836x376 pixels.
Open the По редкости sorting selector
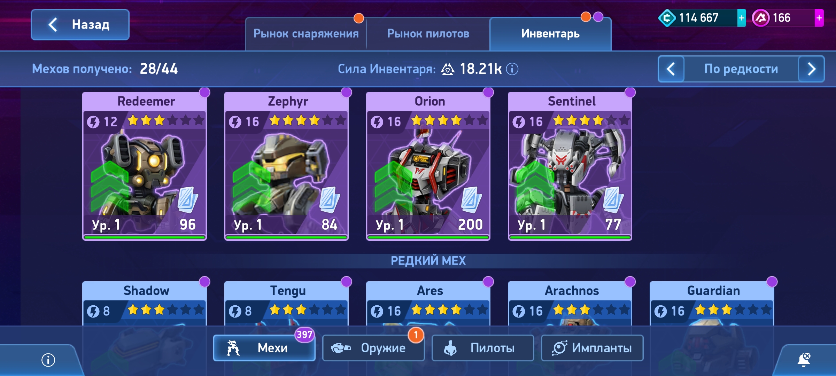[741, 69]
